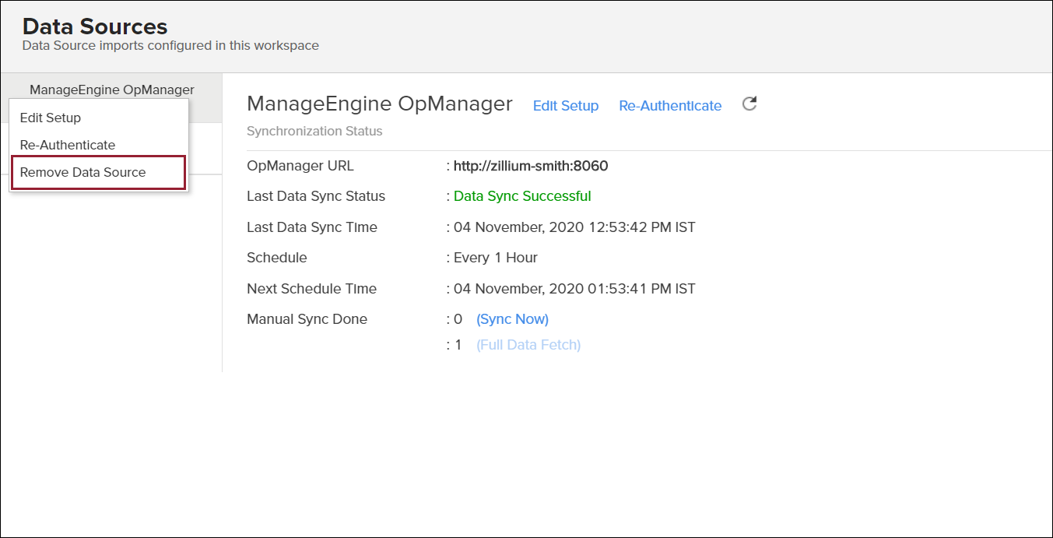Viewport: 1053px width, 538px height.
Task: Click the Synchronization Status subtitle
Action: pos(314,131)
